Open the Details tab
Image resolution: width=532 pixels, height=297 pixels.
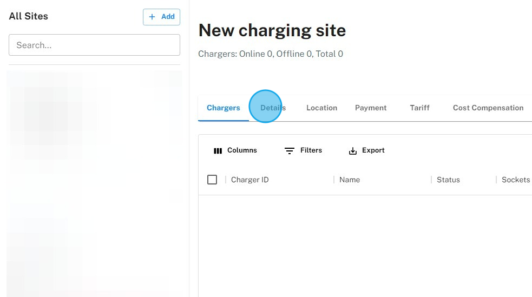(x=273, y=108)
